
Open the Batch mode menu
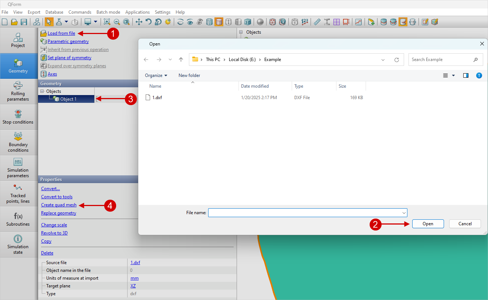click(108, 12)
